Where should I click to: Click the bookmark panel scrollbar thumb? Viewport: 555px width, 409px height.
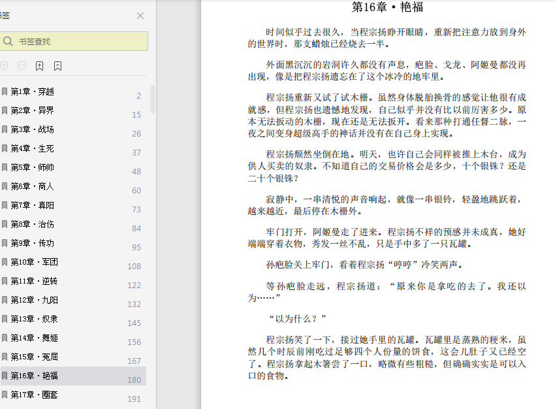[153, 99]
